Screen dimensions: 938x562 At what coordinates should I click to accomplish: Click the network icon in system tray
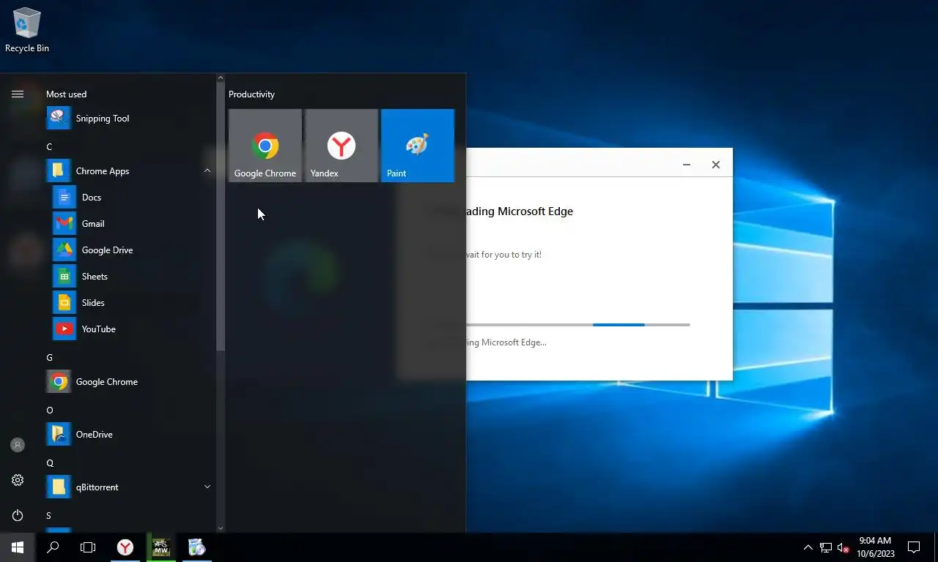tap(826, 547)
